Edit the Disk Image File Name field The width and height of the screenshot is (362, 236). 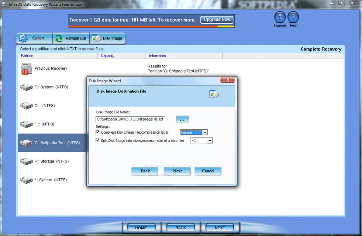point(130,119)
